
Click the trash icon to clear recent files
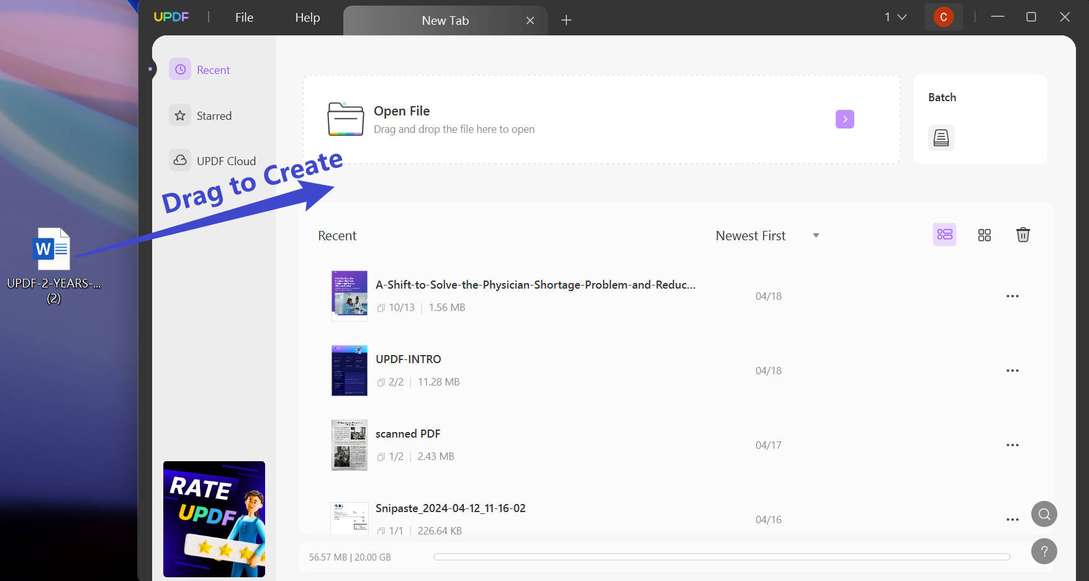click(x=1023, y=235)
